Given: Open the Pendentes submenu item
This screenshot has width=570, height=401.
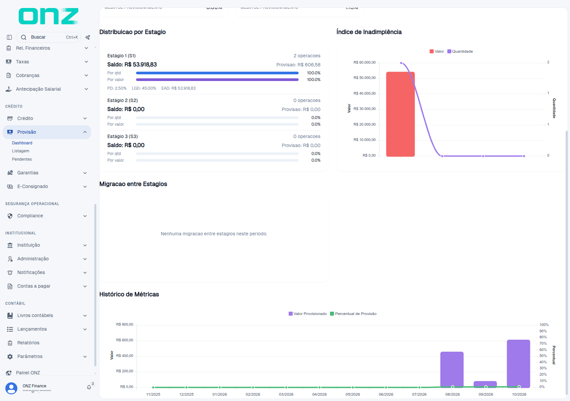Looking at the screenshot, I should click(22, 159).
